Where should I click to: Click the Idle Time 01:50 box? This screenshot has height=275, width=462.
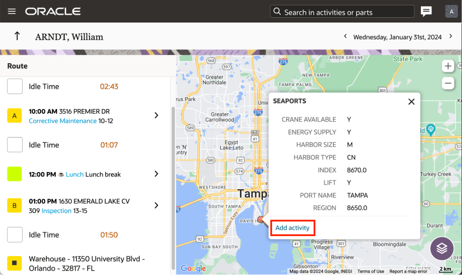[x=15, y=235]
